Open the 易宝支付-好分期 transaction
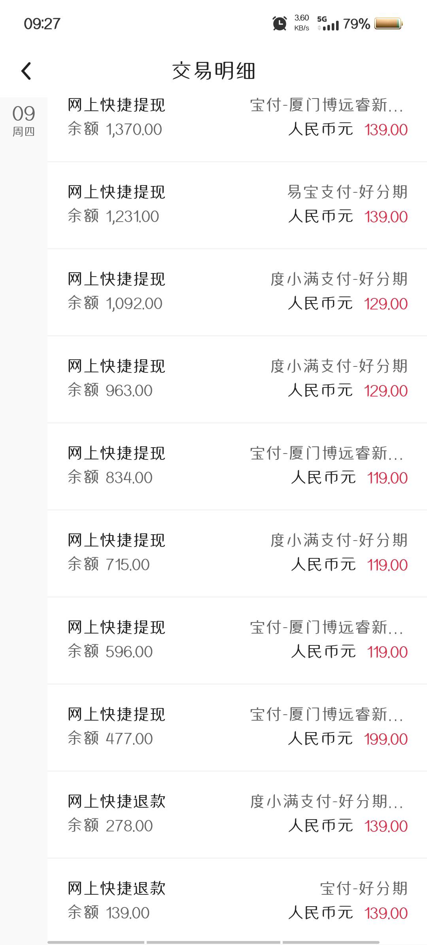The height and width of the screenshot is (945, 427). (x=237, y=205)
